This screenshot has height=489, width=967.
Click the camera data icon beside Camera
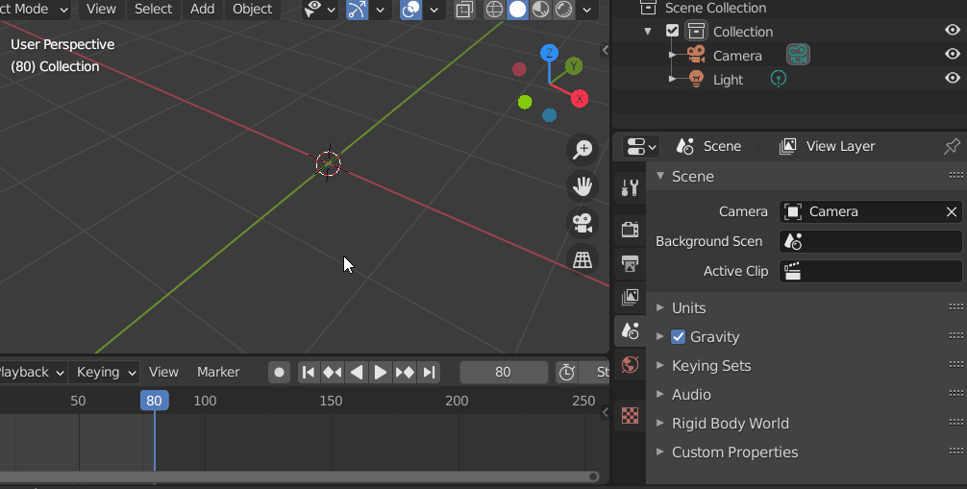(798, 54)
